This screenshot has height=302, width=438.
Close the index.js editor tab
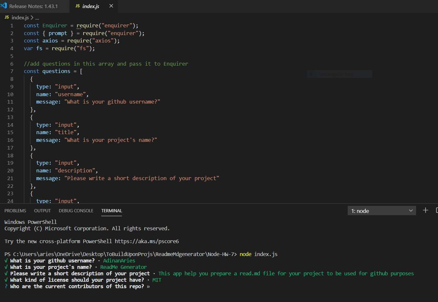(111, 6)
